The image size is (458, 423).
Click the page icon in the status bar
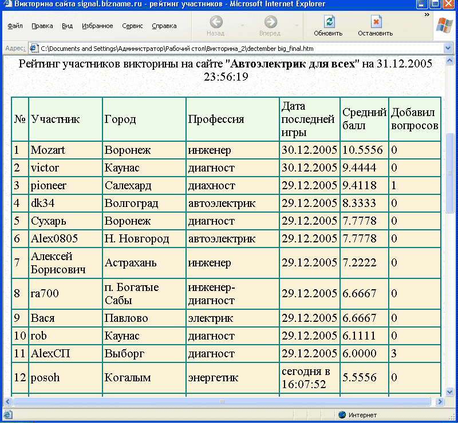point(7,414)
